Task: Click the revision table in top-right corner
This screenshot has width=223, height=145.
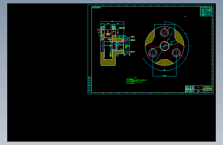Action: point(206,11)
